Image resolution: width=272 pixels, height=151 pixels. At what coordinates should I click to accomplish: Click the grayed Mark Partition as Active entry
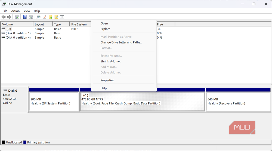pyautogui.click(x=124, y=37)
